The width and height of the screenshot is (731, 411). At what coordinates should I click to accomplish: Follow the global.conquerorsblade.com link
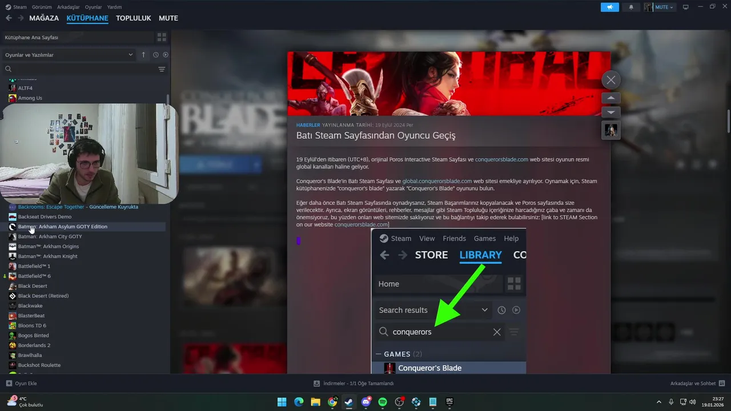pos(437,181)
